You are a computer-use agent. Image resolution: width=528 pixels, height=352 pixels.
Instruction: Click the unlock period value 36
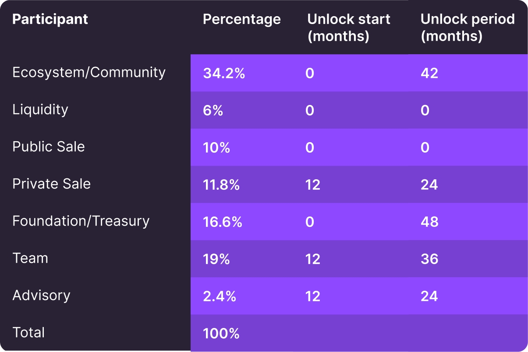429,259
